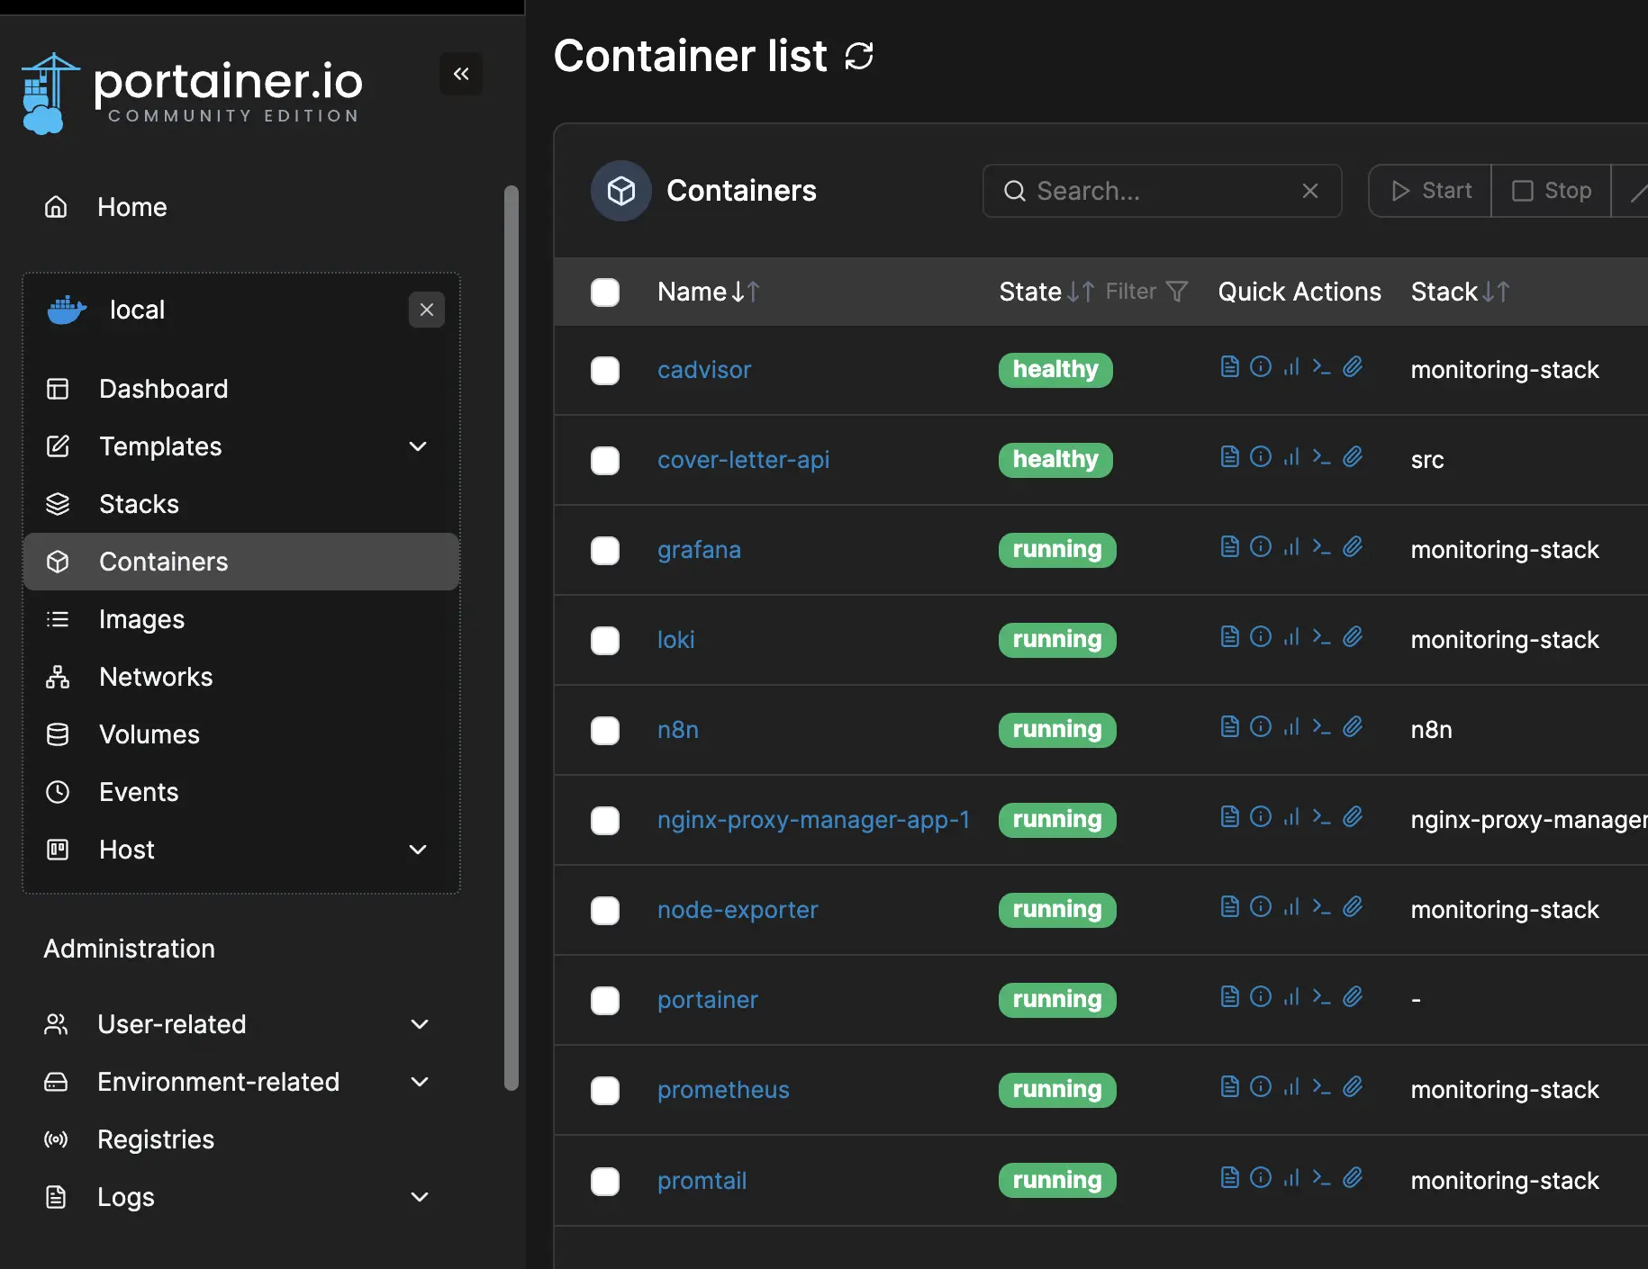
Task: Navigate to Stacks in the sidebar
Action: tap(139, 504)
